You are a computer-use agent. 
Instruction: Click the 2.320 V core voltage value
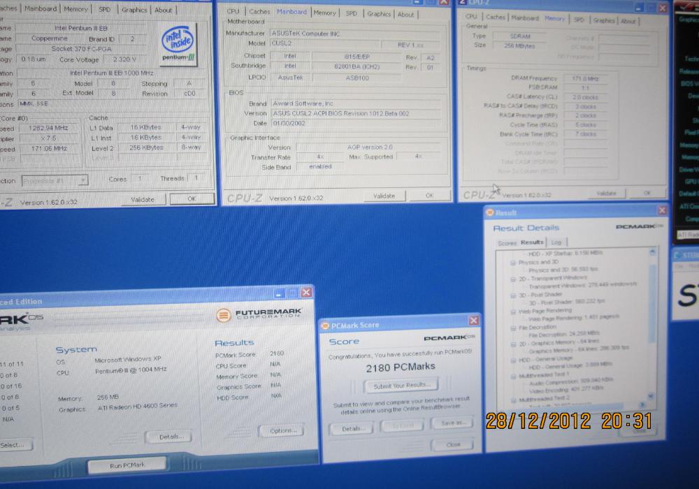125,59
